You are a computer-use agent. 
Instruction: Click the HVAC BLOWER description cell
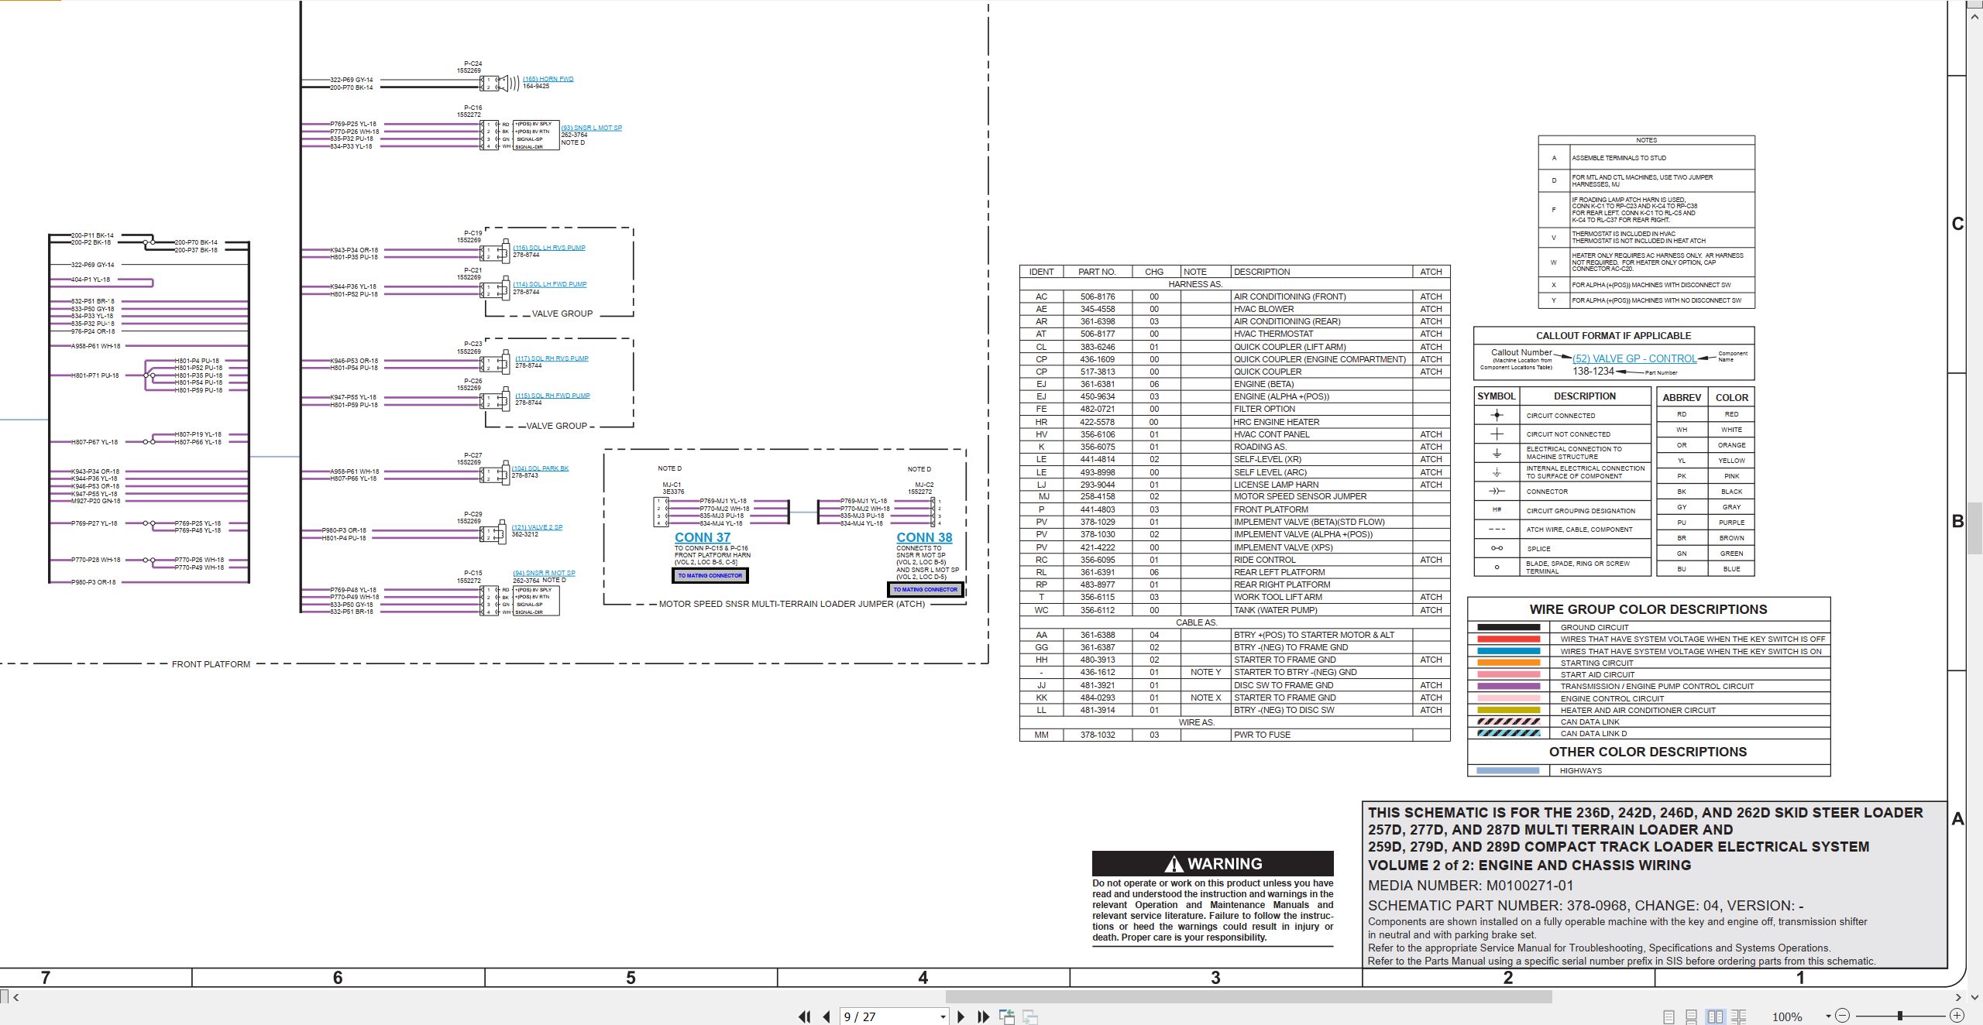click(x=1321, y=309)
